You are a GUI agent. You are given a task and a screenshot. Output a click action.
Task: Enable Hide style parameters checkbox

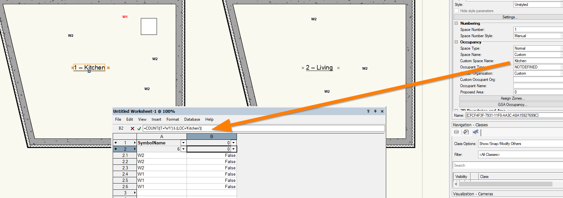456,11
